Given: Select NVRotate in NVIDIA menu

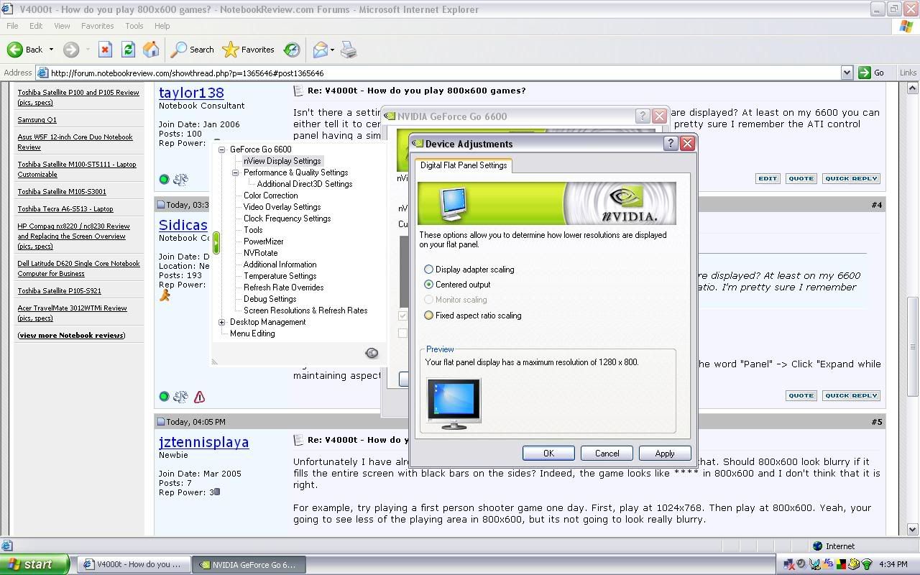Looking at the screenshot, I should (x=260, y=253).
